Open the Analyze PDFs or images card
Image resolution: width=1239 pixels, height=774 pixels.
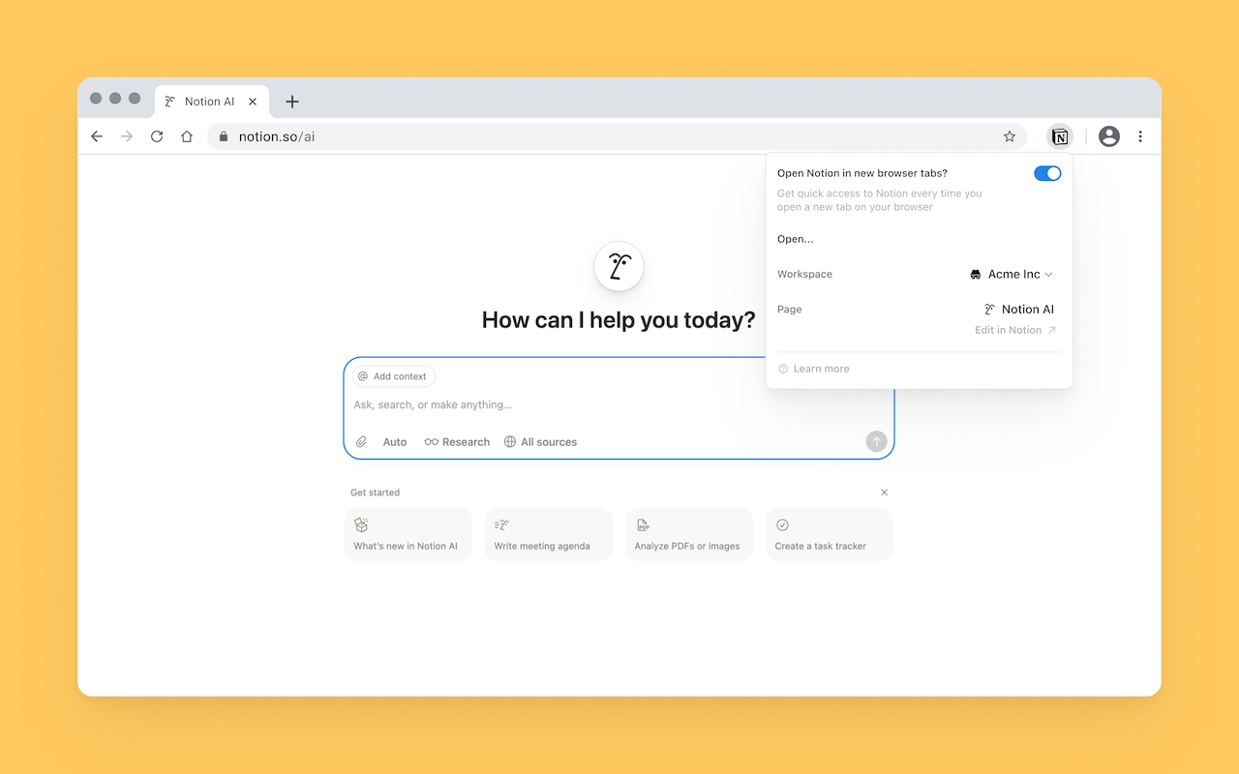(x=688, y=534)
